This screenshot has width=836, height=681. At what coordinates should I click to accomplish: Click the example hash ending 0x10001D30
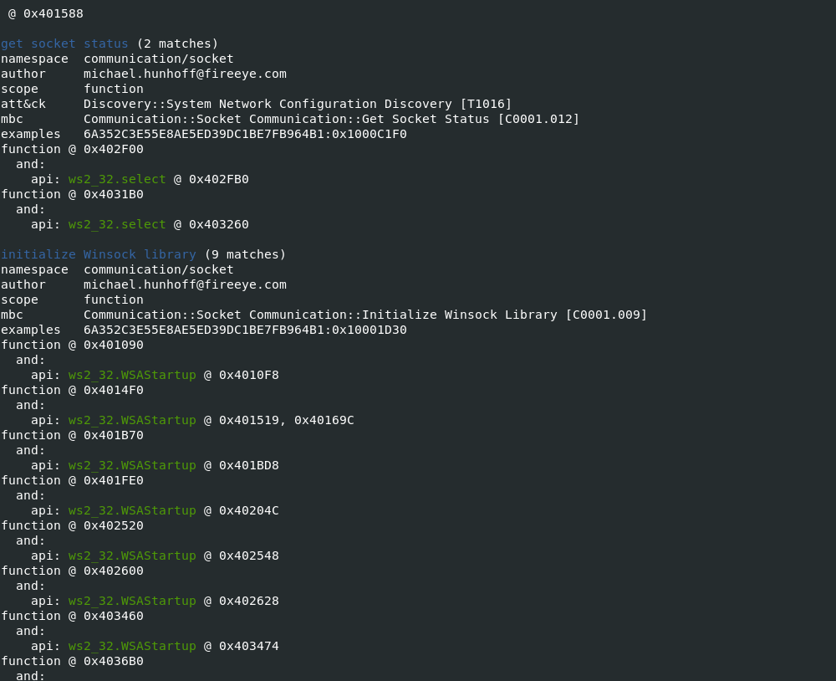(245, 330)
